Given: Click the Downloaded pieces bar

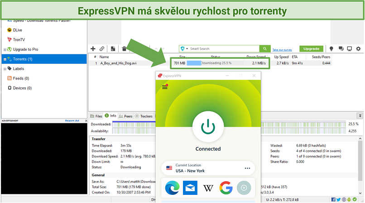Looking at the screenshot, I should [x=229, y=124].
